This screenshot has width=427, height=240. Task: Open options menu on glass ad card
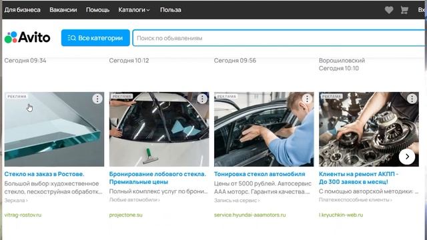97,99
